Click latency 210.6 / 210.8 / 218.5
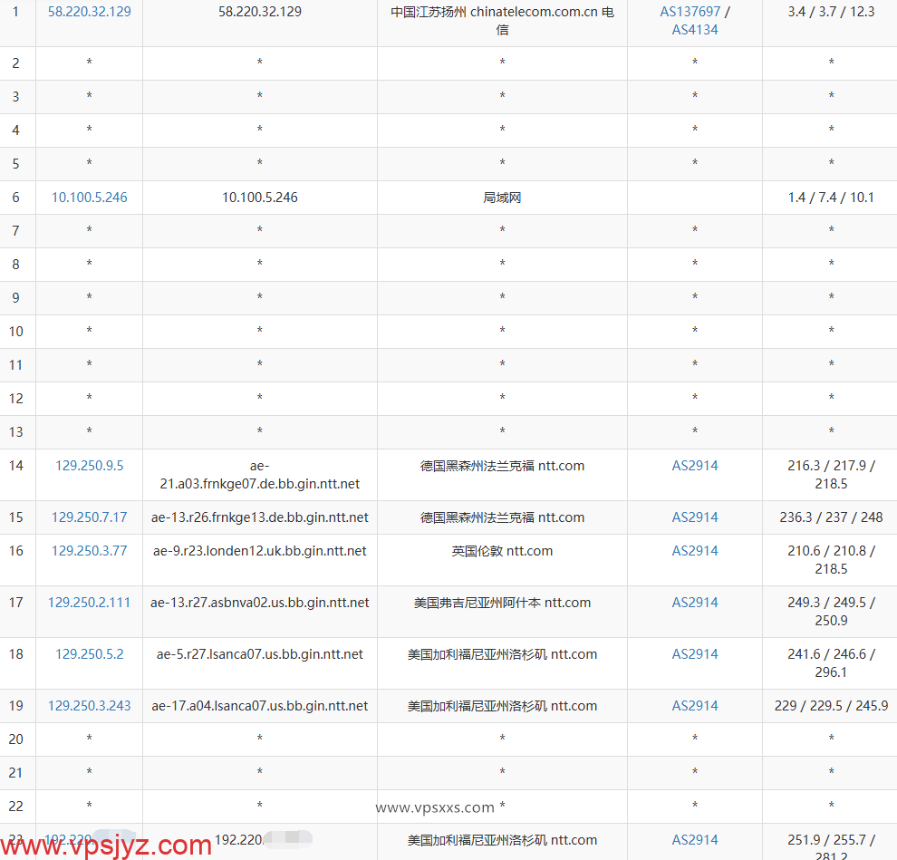The width and height of the screenshot is (897, 860). coord(831,560)
